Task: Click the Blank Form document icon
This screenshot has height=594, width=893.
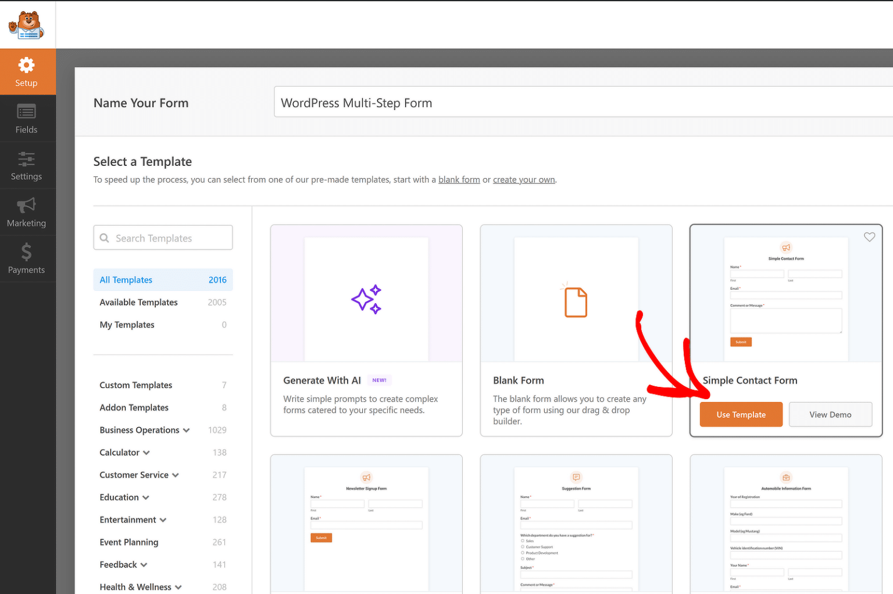Action: tap(576, 302)
